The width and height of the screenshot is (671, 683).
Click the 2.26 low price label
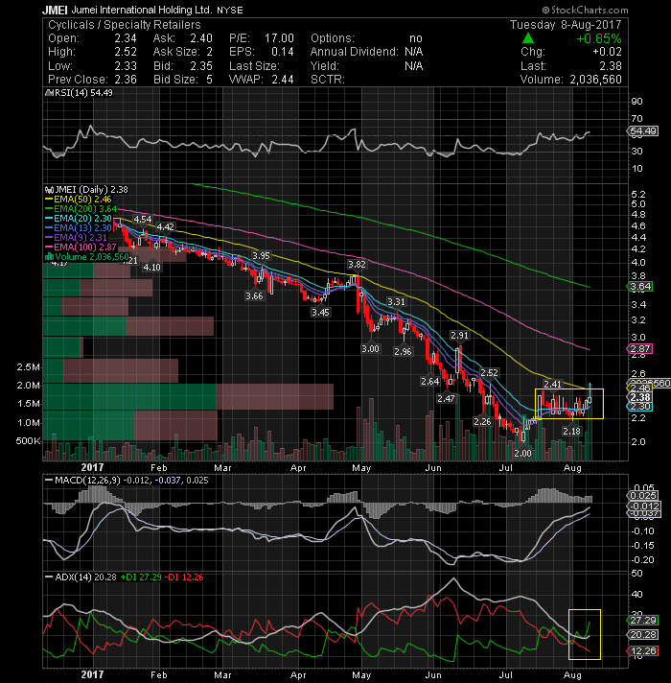click(x=482, y=422)
